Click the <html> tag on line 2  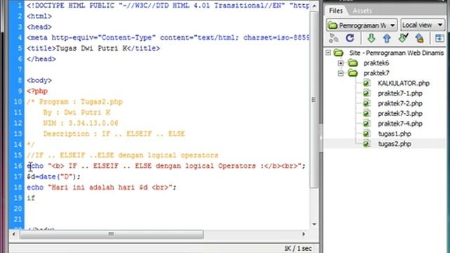coord(39,16)
